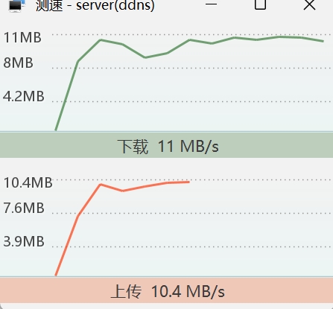The width and height of the screenshot is (333, 309).
Task: Click the 3.9MB axis label
Action: (24, 241)
